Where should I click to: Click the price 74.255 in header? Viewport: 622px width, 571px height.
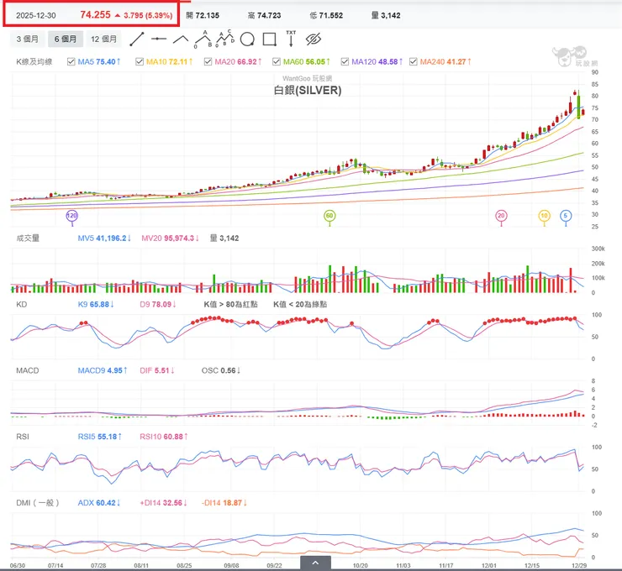point(95,14)
